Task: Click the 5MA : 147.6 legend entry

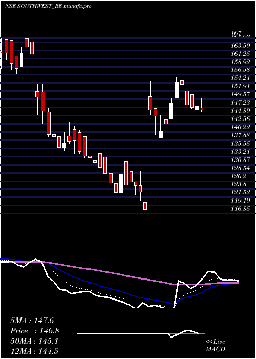Action: pos(32,321)
